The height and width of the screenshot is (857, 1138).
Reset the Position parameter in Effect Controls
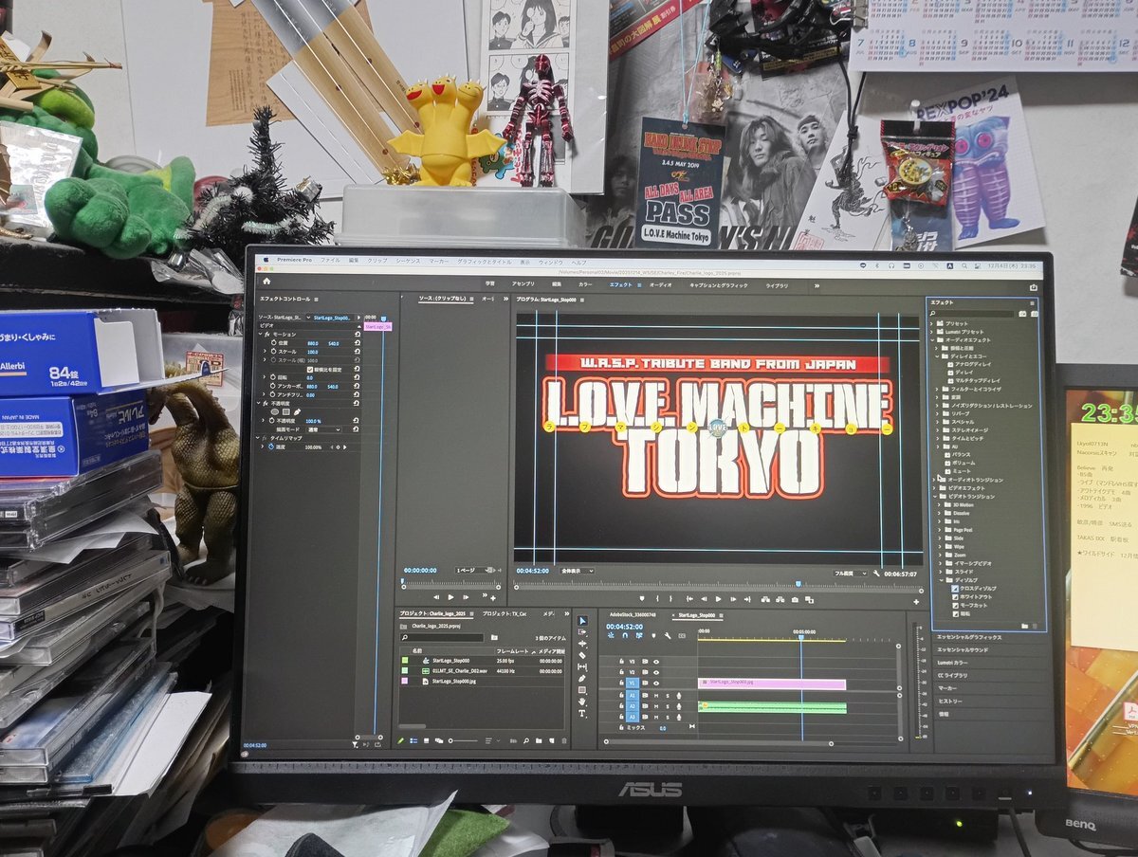point(357,342)
